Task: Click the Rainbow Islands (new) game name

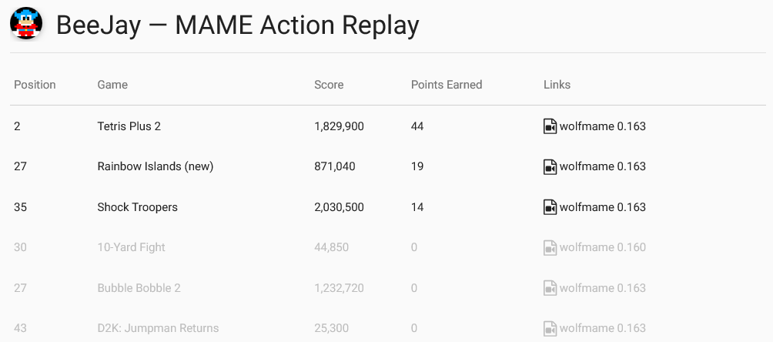Action: click(x=155, y=166)
